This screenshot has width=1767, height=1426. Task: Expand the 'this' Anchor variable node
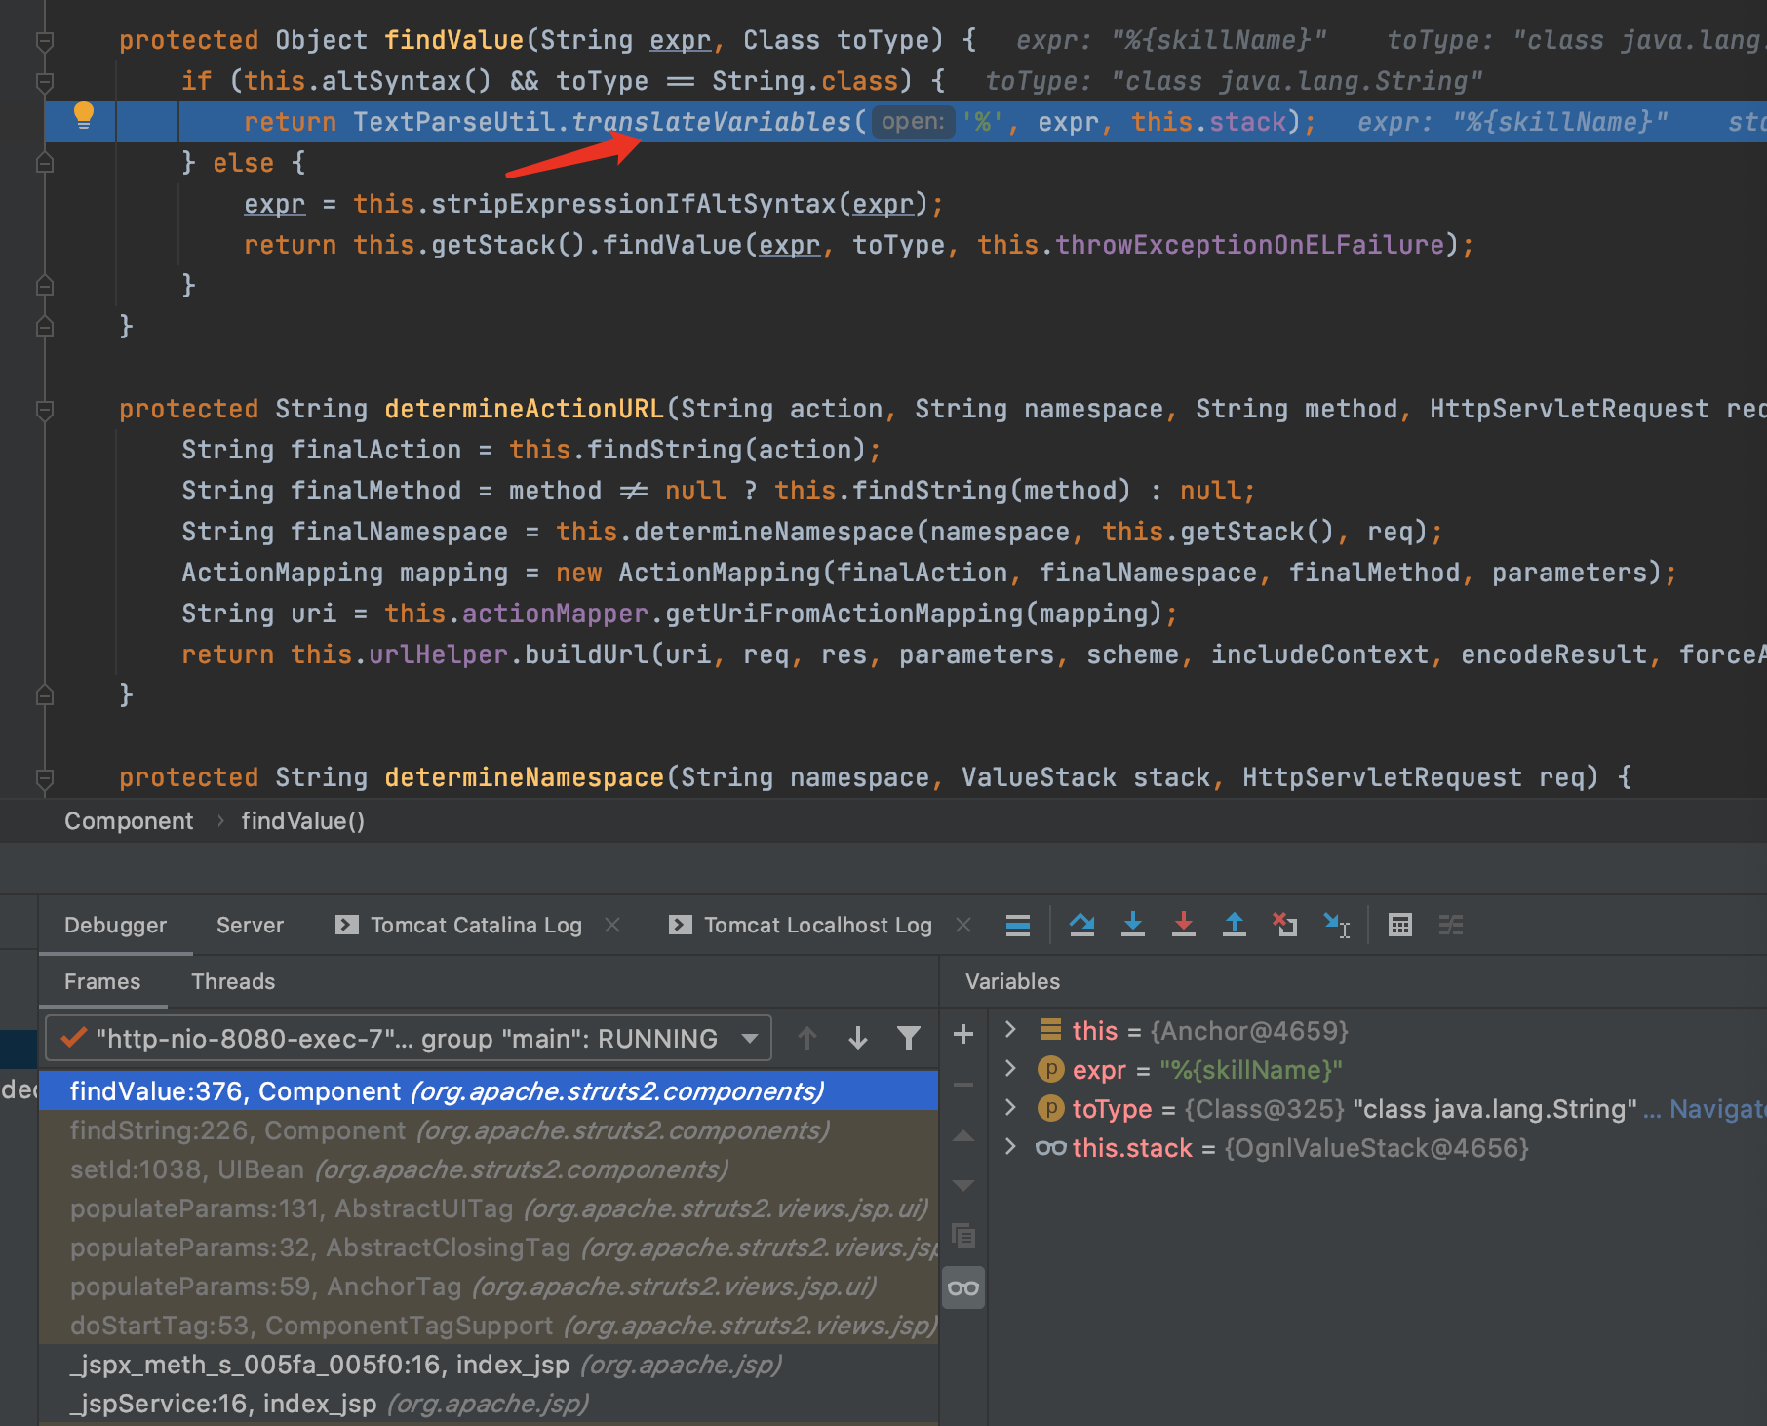(x=1011, y=1030)
